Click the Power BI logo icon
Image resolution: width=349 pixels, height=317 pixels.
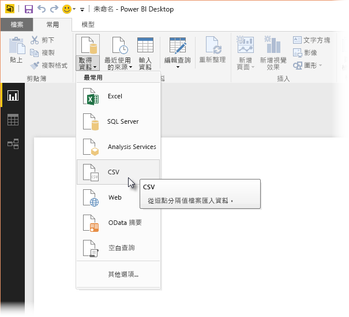[10, 9]
